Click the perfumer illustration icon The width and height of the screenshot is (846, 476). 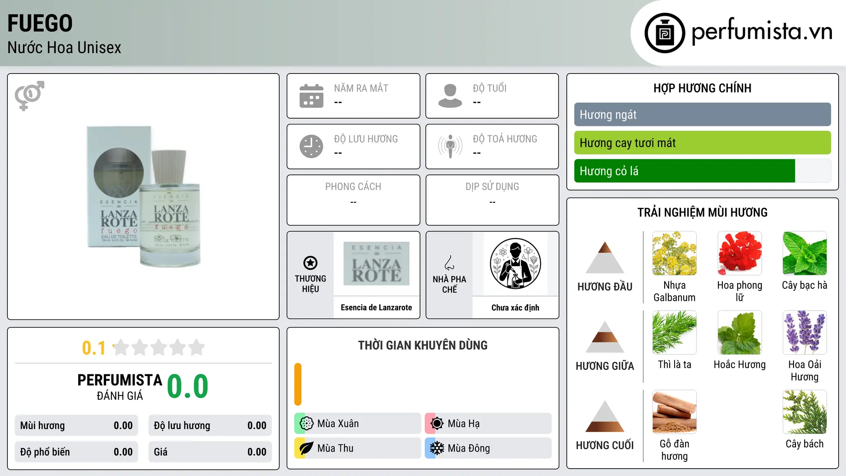[515, 264]
